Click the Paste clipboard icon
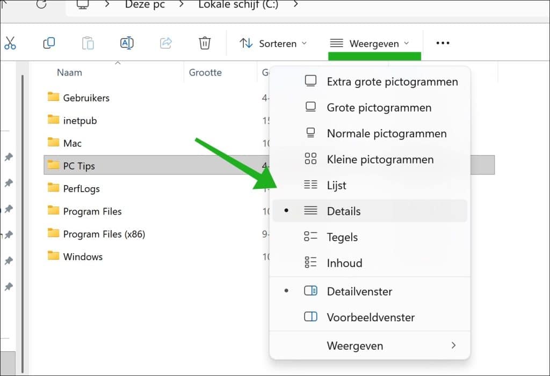550x376 pixels. click(88, 43)
